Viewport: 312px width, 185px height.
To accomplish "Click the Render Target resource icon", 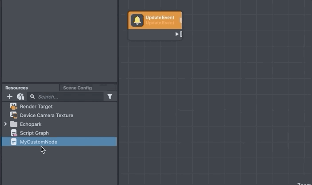I will click(13, 106).
